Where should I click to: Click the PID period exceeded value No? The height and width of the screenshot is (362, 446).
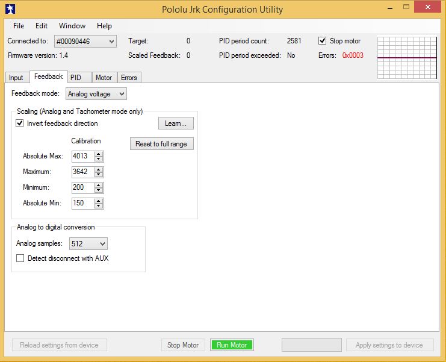click(x=291, y=55)
